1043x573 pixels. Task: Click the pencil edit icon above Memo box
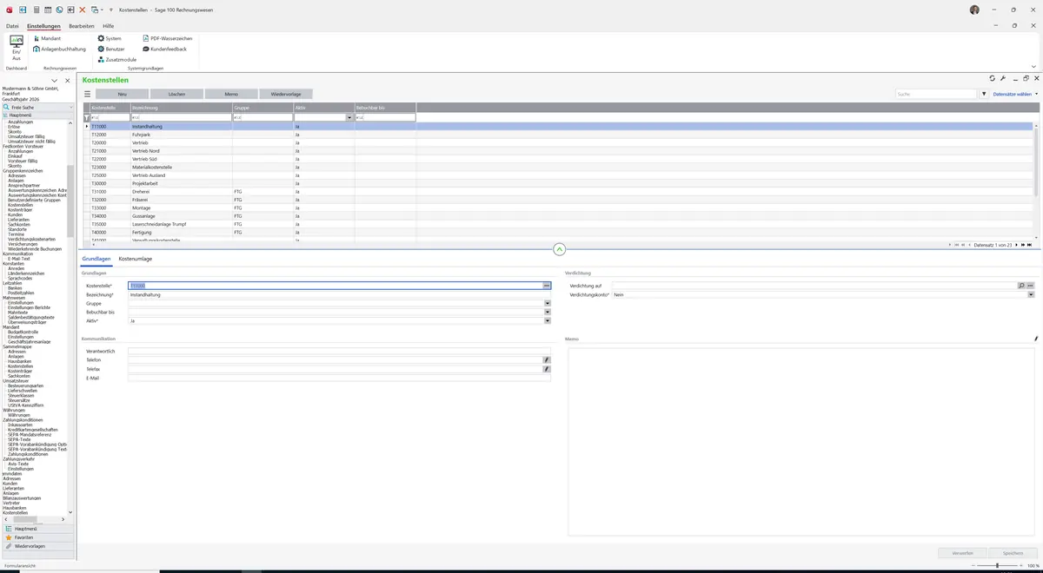point(1035,339)
